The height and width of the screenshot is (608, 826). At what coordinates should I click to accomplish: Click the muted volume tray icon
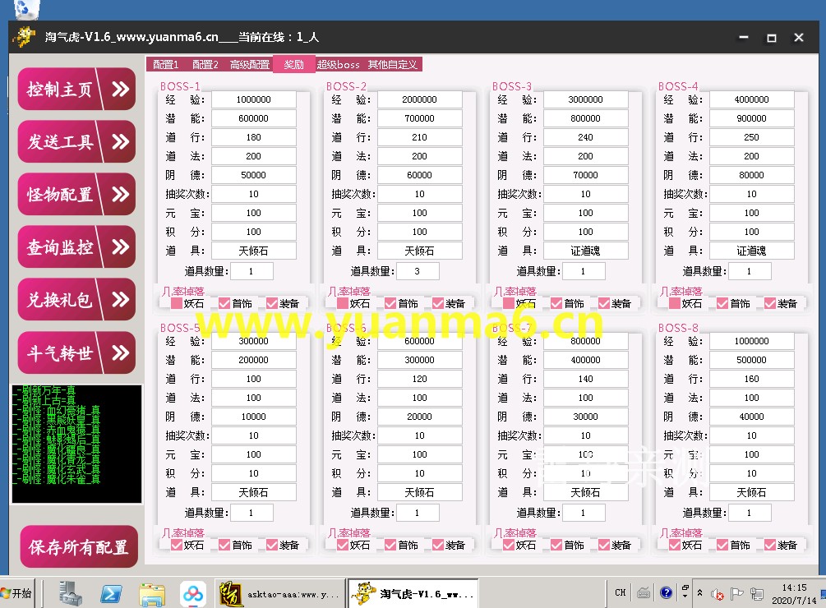717,594
